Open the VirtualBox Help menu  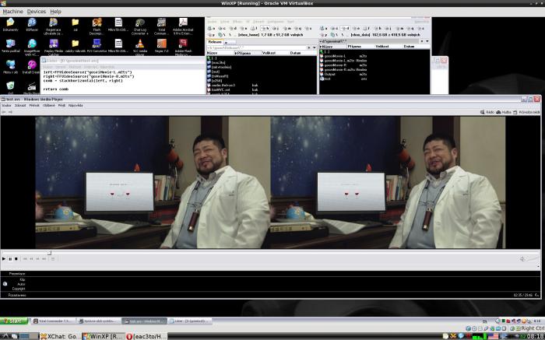click(55, 12)
